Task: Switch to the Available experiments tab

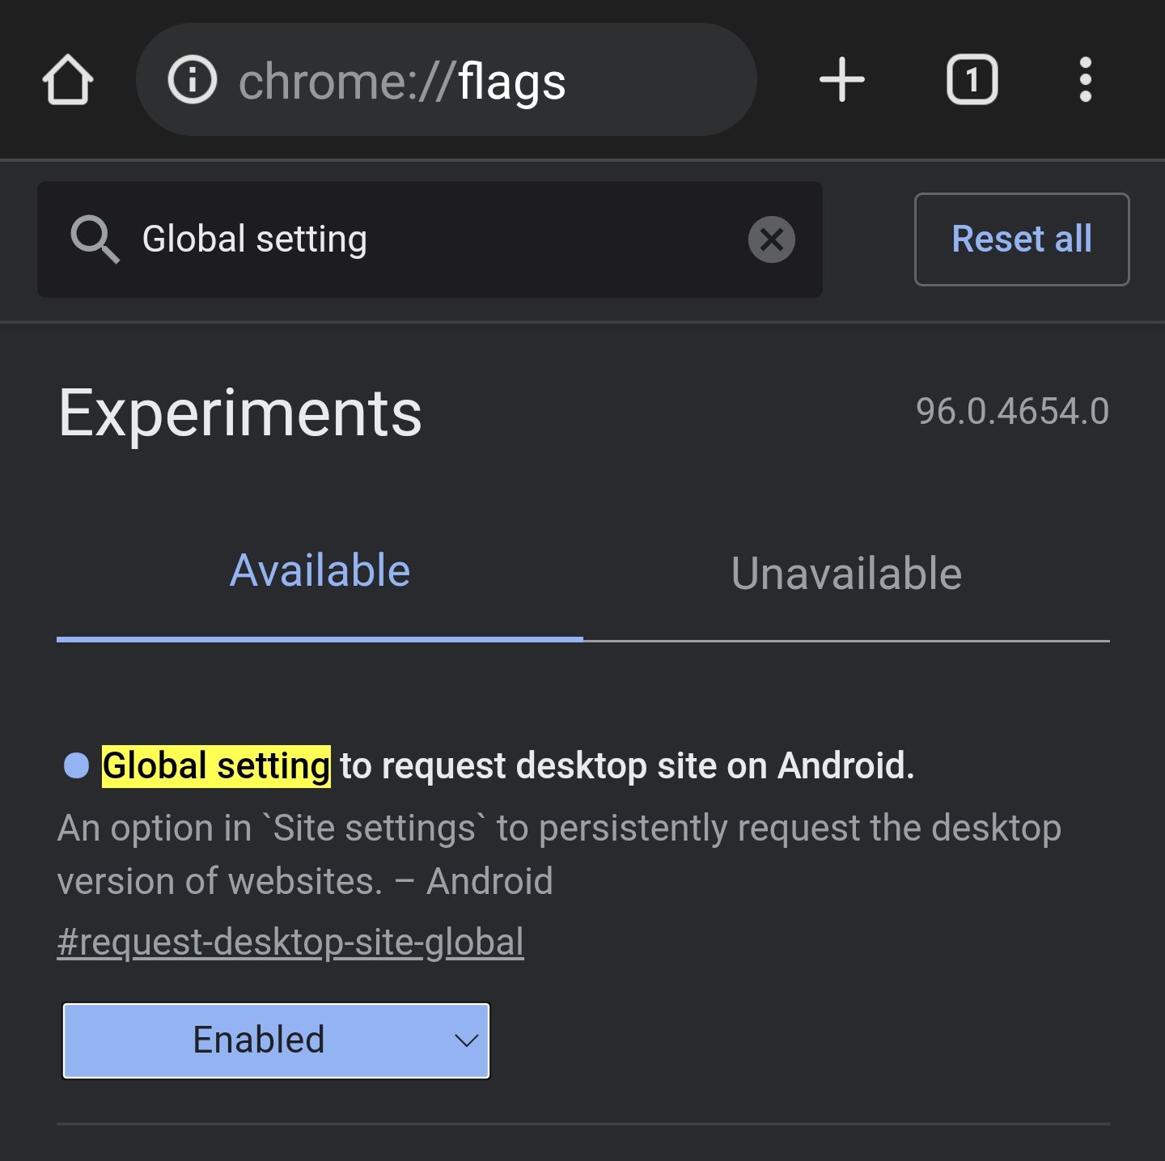Action: [320, 570]
